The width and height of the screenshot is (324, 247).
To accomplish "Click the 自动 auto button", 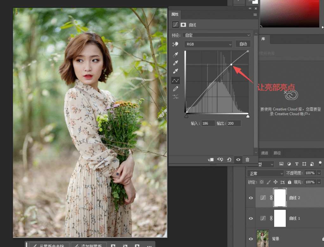I will point(243,44).
